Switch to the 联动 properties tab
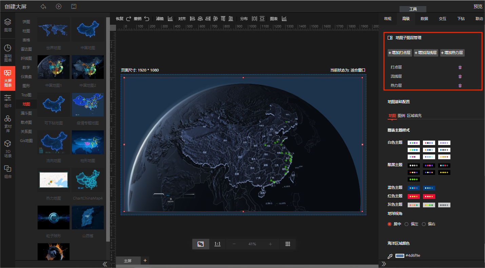 coord(479,19)
